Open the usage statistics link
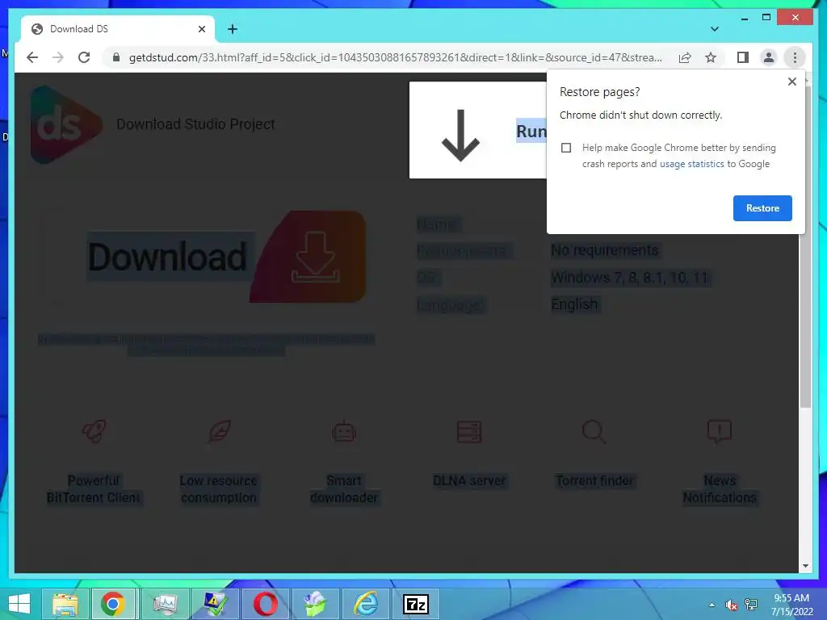The image size is (827, 620). coord(691,164)
